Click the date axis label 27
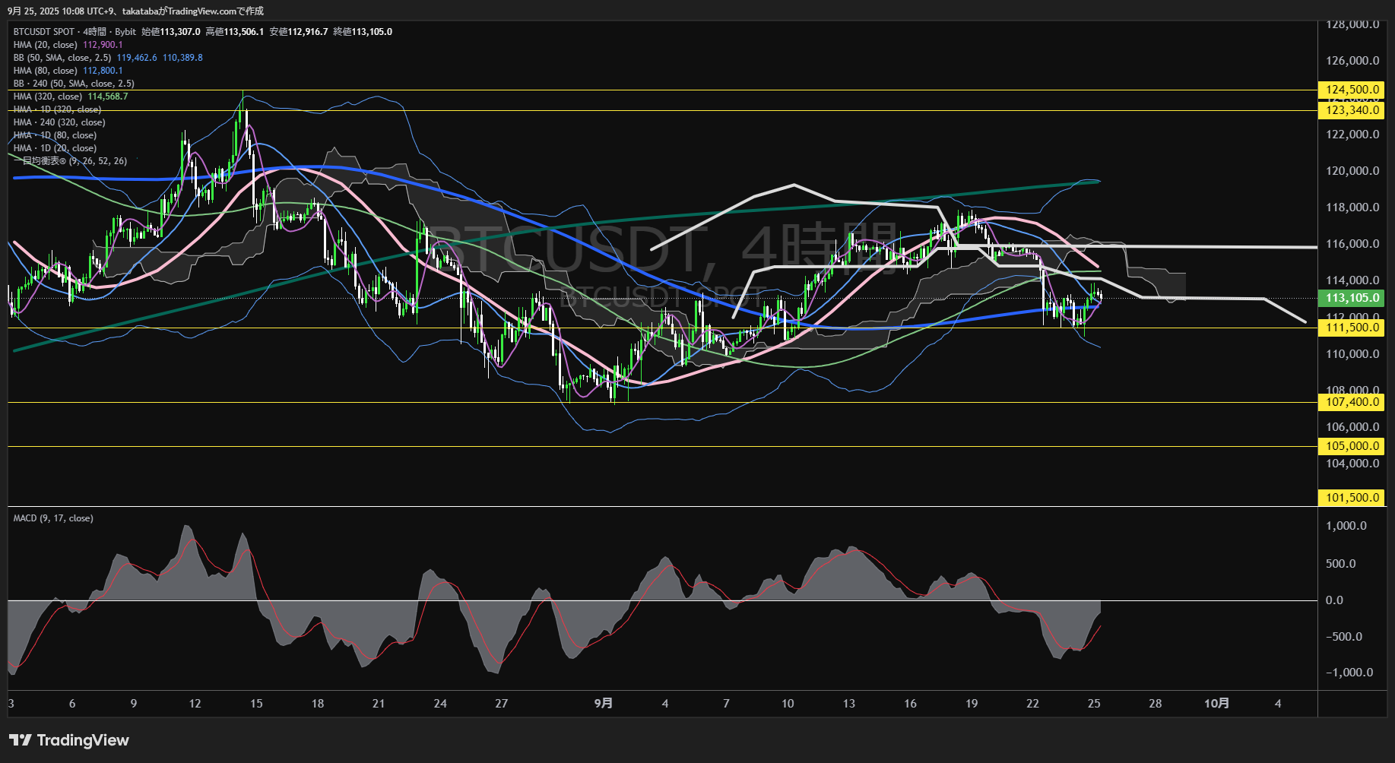1395x763 pixels. pyautogui.click(x=502, y=704)
